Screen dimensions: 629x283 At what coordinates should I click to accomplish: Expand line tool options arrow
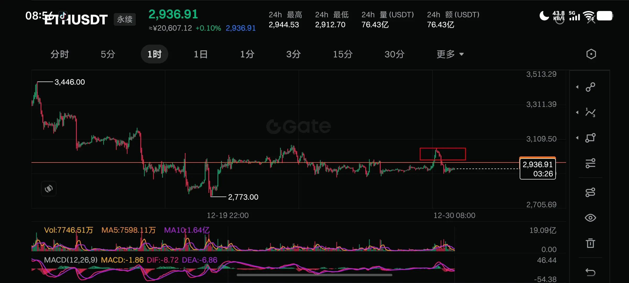point(577,87)
